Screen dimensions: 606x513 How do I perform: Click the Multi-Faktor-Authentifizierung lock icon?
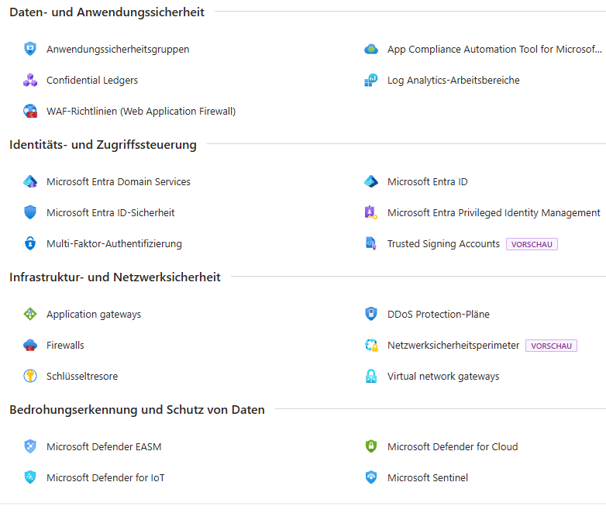[x=30, y=243]
